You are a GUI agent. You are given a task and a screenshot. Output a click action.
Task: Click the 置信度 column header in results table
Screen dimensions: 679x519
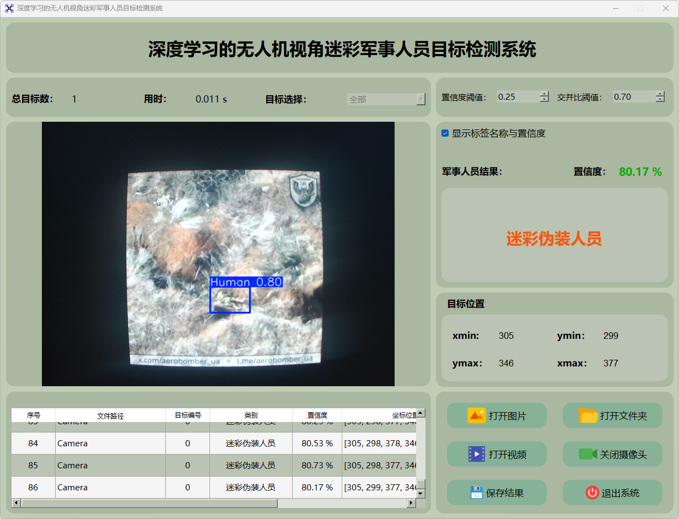coord(317,415)
